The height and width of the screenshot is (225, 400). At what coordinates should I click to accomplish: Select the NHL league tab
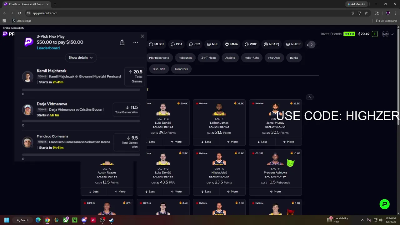(212, 44)
